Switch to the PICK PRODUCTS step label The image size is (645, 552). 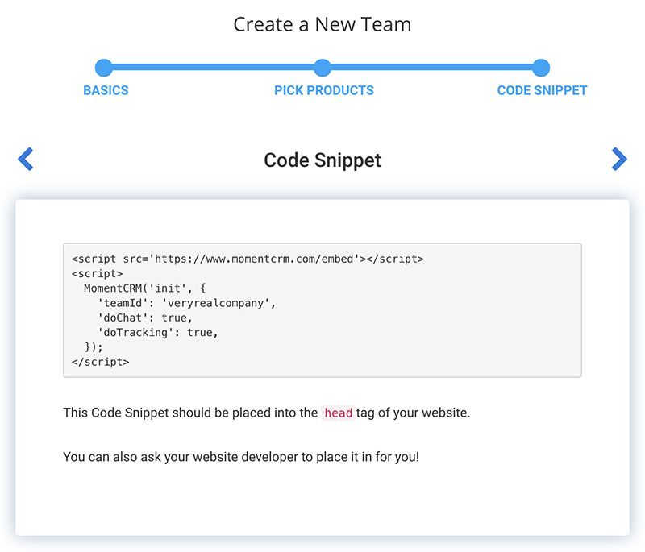323,90
